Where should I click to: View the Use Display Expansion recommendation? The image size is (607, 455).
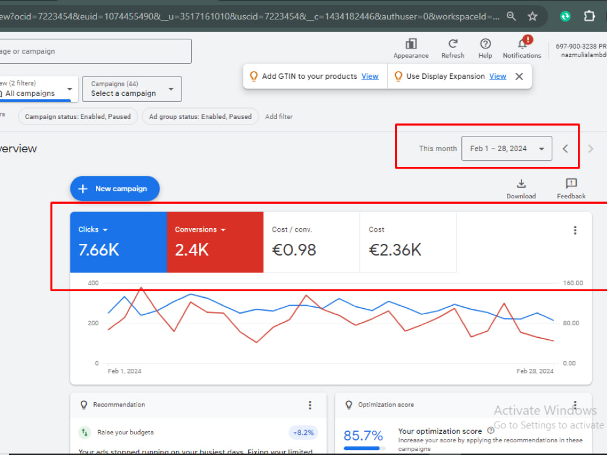click(498, 76)
